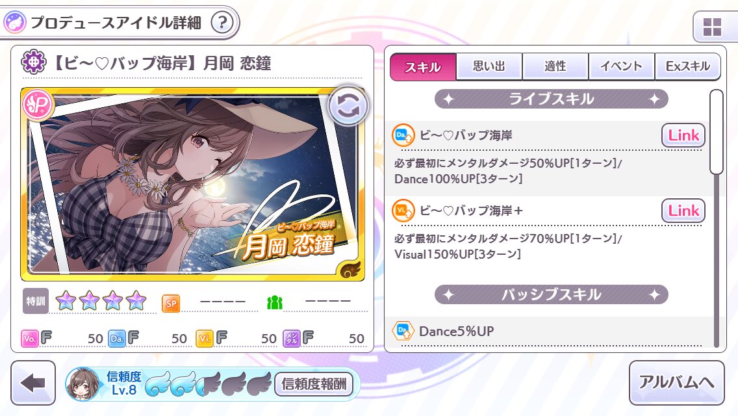Click the P produce badge on card
The width and height of the screenshot is (738, 416).
click(x=38, y=105)
